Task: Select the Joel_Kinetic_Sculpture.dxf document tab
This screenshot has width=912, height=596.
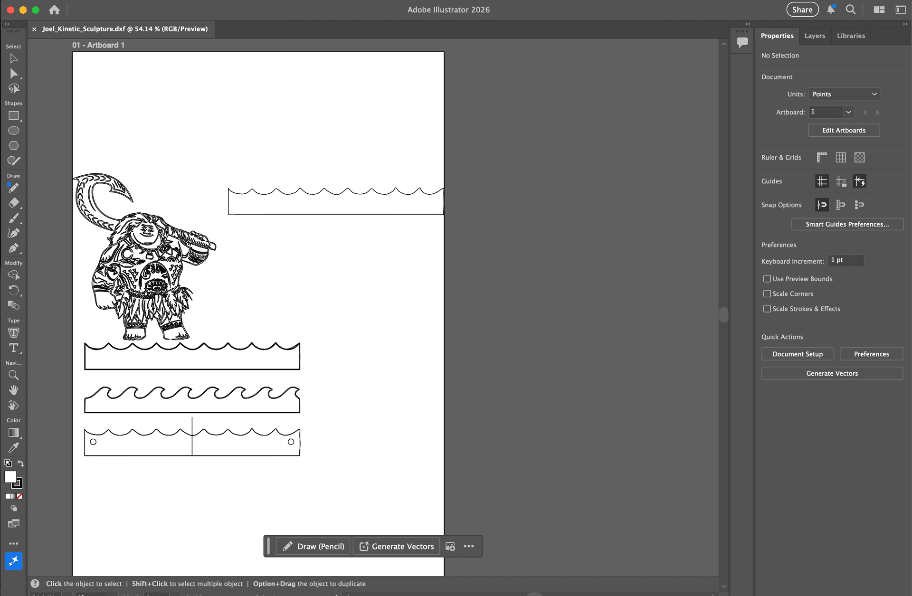Action: tap(125, 29)
